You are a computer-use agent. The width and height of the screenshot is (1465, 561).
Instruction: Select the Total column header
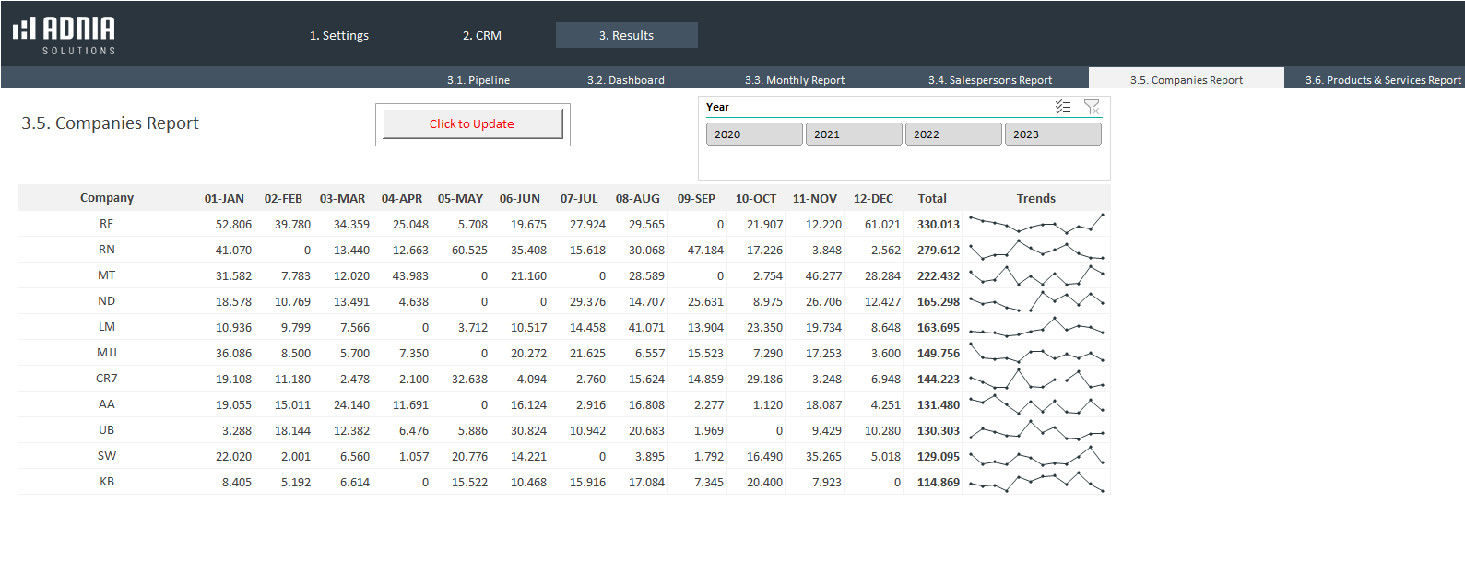click(x=931, y=198)
